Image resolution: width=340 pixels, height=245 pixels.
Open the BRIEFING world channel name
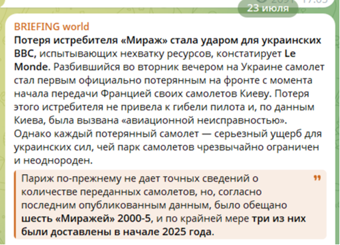(52, 27)
